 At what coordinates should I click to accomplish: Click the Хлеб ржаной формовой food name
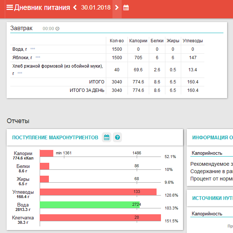click(57, 66)
